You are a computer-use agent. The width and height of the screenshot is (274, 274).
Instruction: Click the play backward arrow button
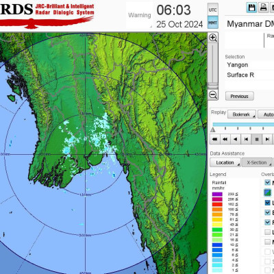tap(236, 139)
